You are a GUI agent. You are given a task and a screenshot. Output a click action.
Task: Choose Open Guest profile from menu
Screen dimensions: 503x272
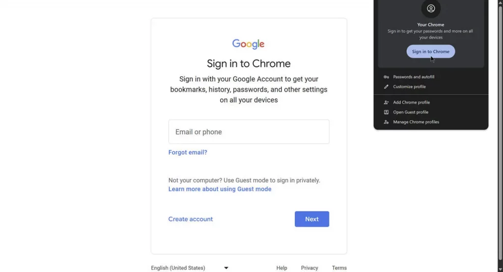(x=411, y=112)
